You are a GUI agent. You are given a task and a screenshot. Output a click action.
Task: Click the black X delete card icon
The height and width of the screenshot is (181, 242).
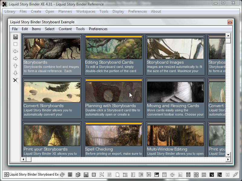click(x=15, y=80)
